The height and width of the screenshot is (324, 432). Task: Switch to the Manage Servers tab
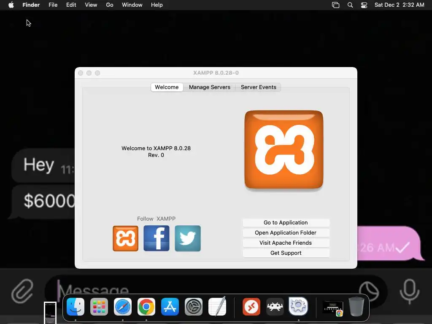tap(209, 87)
